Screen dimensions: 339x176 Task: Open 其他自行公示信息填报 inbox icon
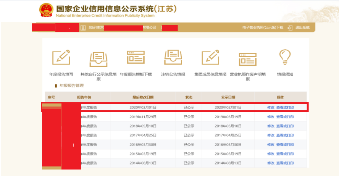click(x=98, y=59)
